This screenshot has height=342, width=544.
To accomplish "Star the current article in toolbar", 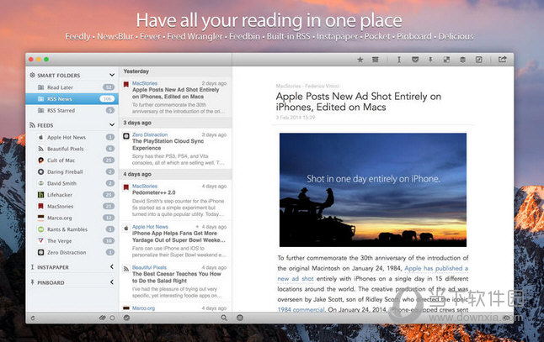I will (360, 60).
